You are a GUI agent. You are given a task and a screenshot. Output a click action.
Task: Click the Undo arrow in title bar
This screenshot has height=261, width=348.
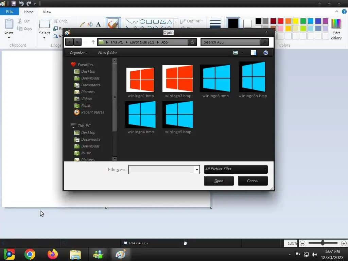tap(21, 3)
